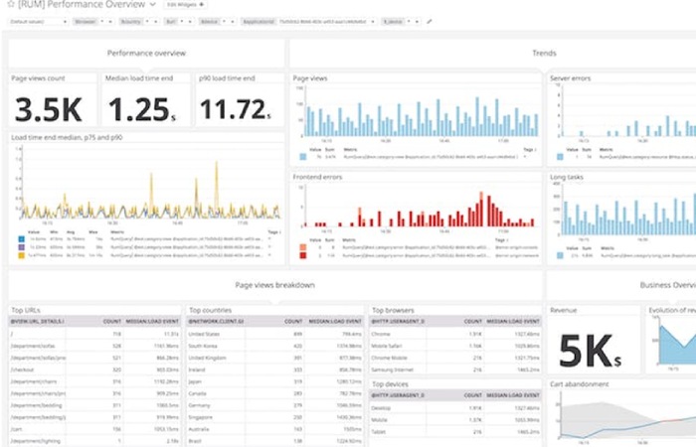Screen dimensions: 696x447
Task: Select the /cart row in Top URLs
Action: [x=95, y=429]
